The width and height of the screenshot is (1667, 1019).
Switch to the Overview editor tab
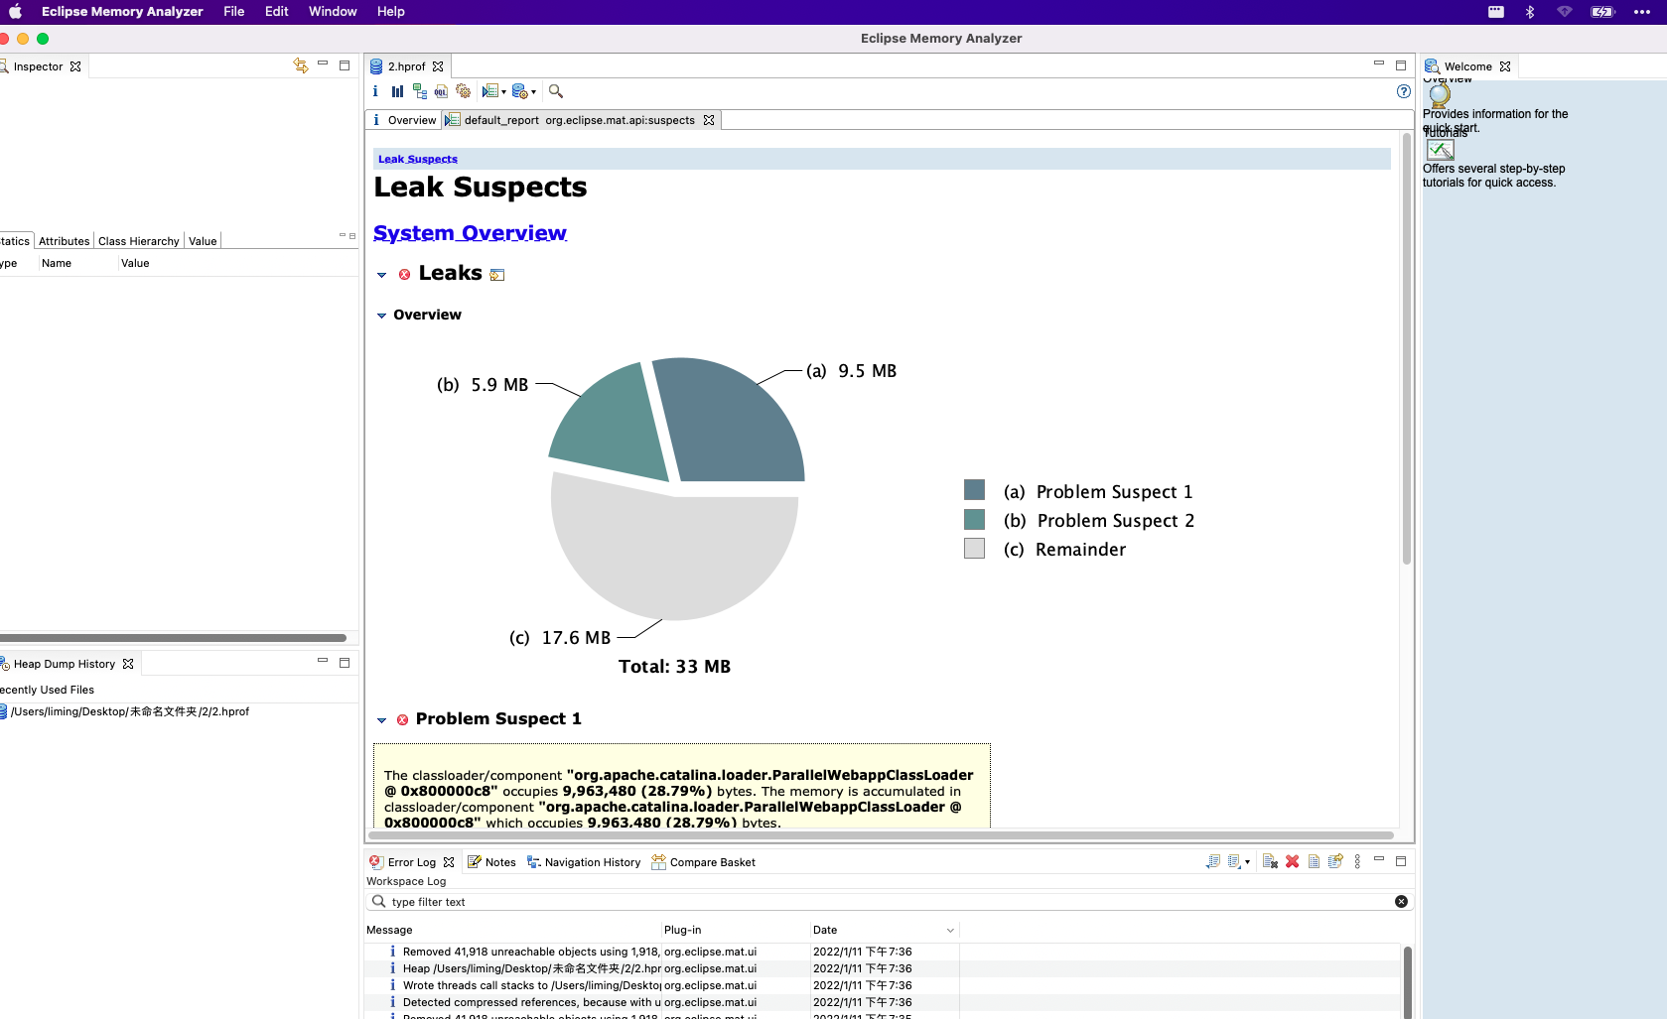coord(403,120)
